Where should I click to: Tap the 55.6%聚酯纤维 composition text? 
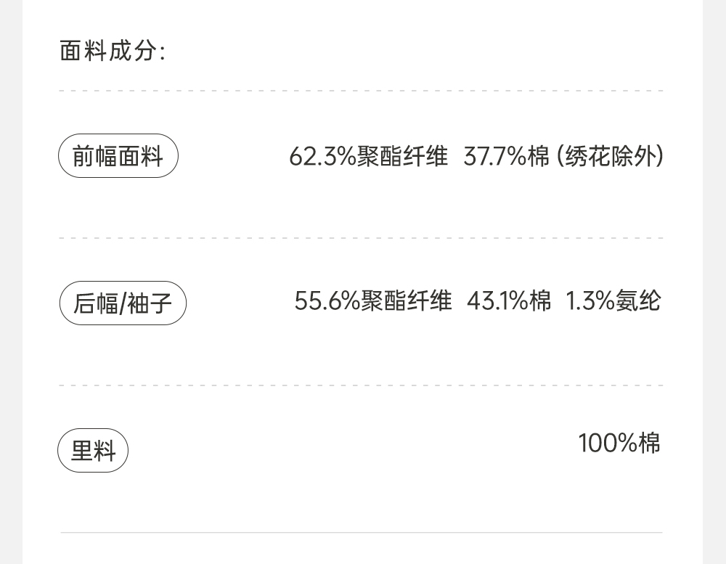372,301
